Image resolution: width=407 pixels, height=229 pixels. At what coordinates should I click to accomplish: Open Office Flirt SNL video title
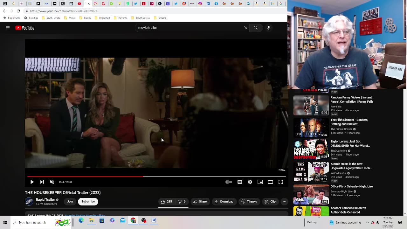pos(351,186)
